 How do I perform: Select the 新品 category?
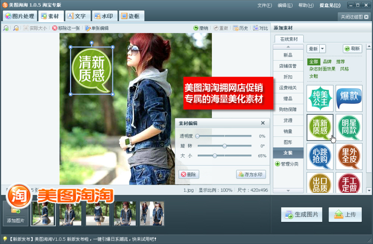288,55
